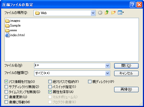Enable 絶対パスで格納(F) checkbox
Image resolution: width=144 pixels, height=107 pixels.
click(50, 82)
